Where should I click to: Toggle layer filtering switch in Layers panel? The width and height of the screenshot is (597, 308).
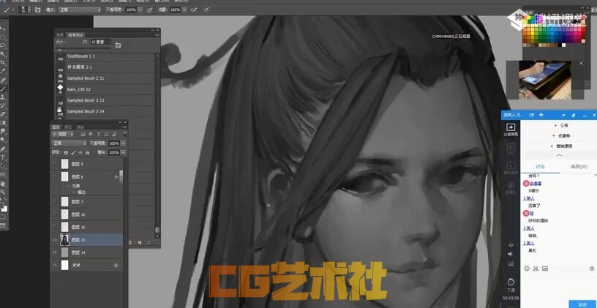[x=125, y=134]
